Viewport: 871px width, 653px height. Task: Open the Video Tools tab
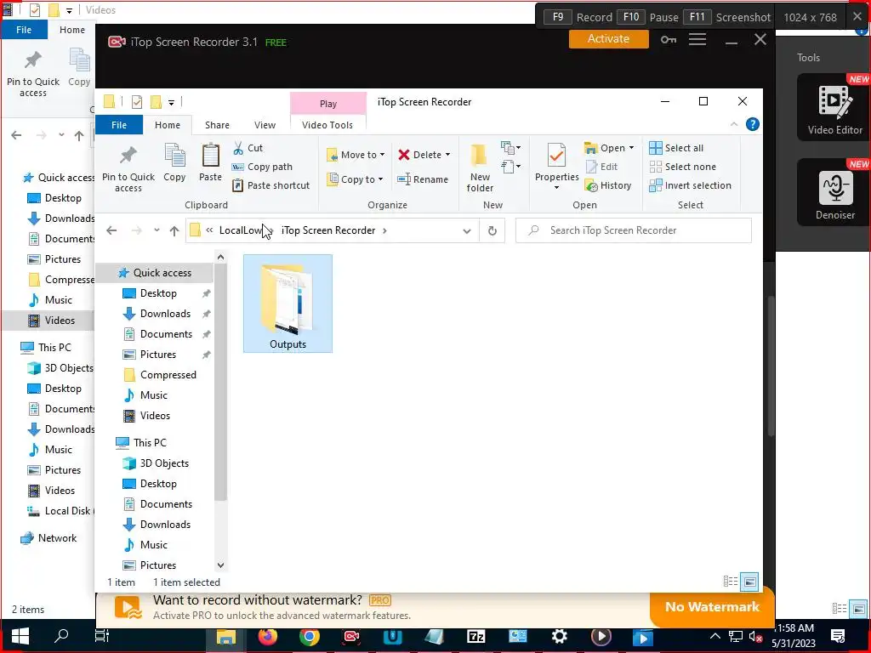(327, 125)
